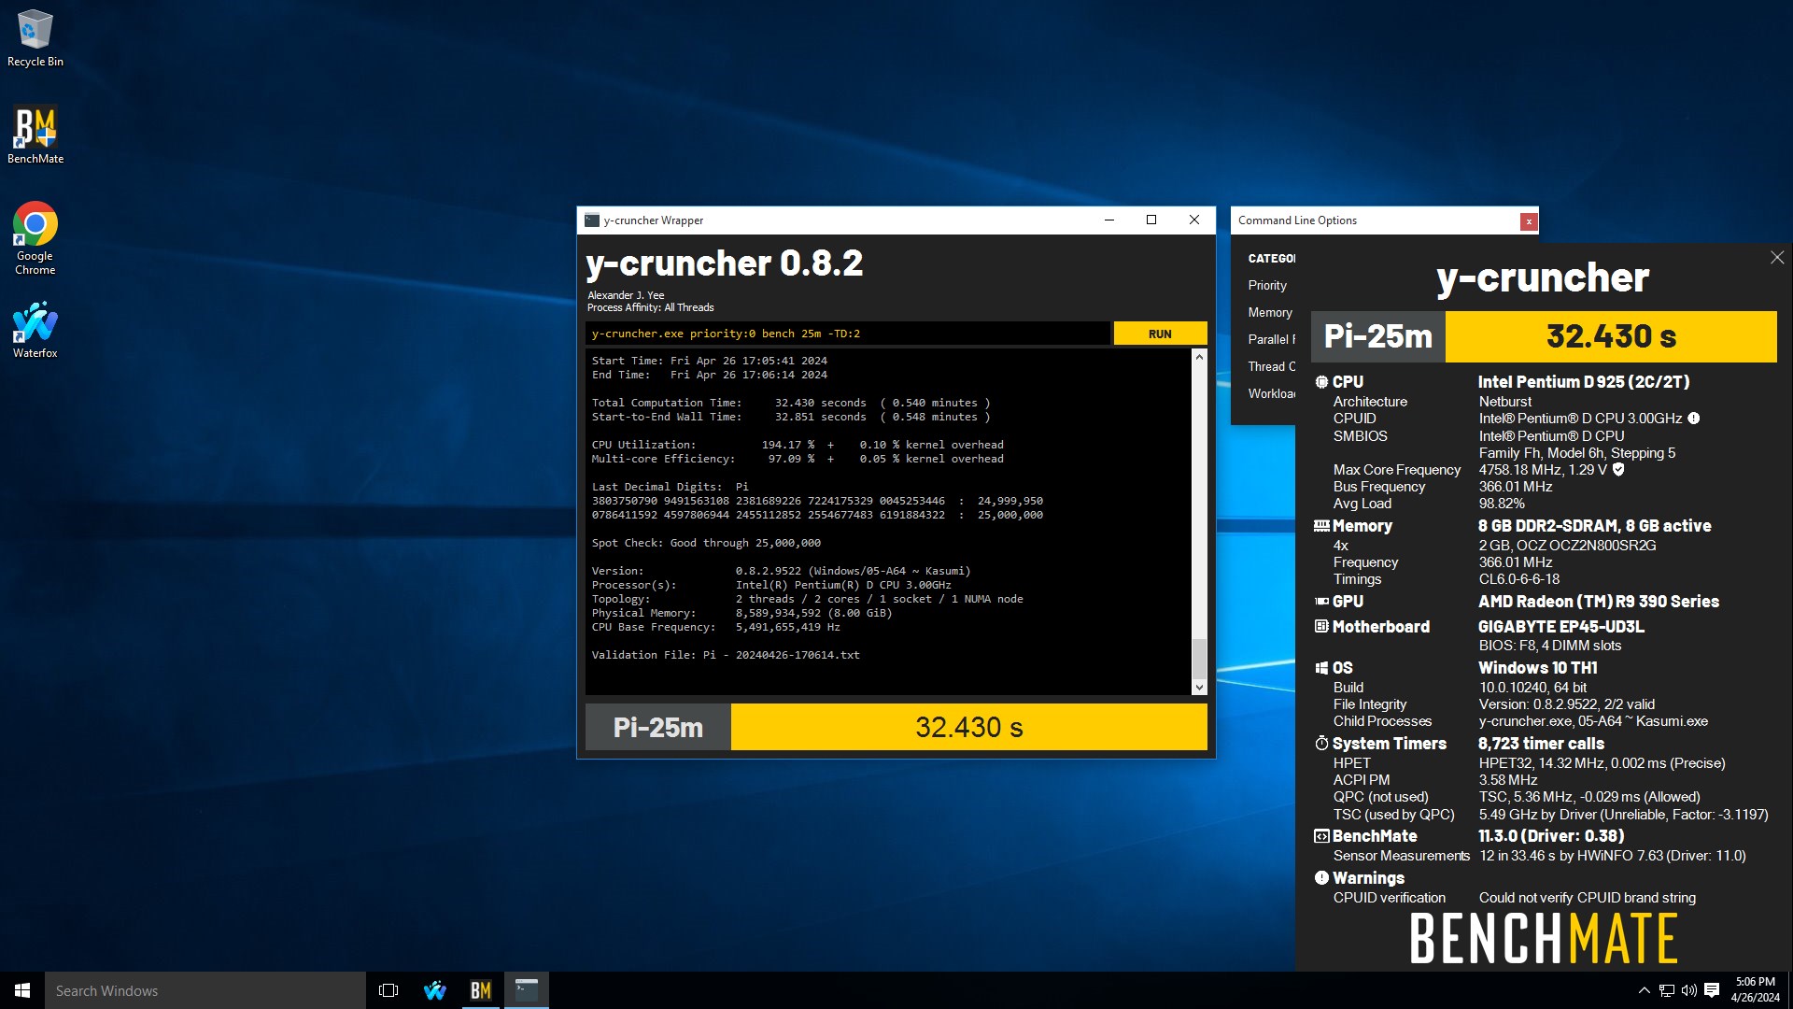1793x1009 pixels.
Task: Click CL6.0-6-6-18 memory timings value
Action: (x=1519, y=579)
